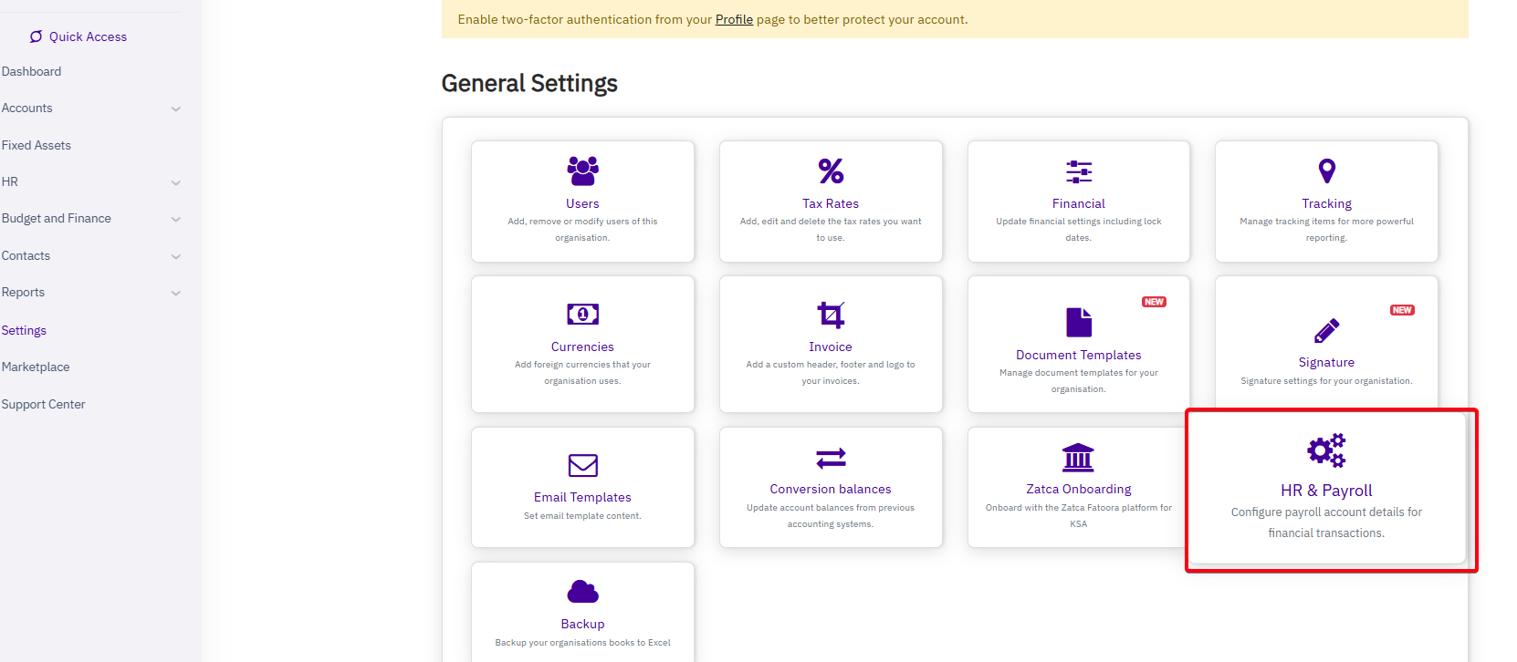Click the Financial sliders icon
The height and width of the screenshot is (662, 1517).
1078,171
